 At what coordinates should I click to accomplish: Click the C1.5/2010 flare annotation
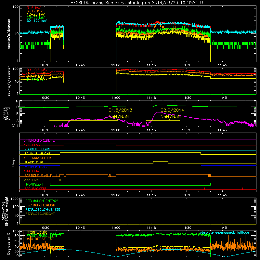[120, 110]
